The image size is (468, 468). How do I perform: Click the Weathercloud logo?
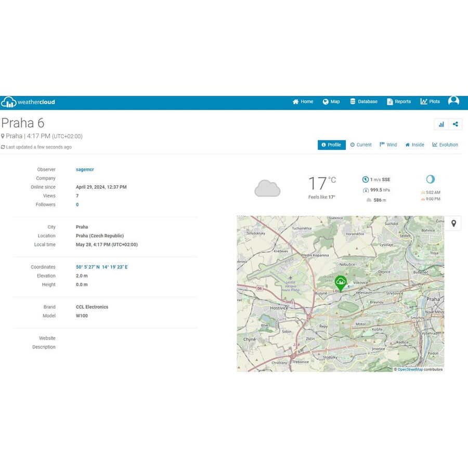click(28, 102)
